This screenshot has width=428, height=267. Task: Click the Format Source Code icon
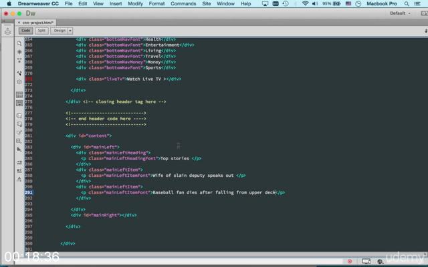coord(19,180)
